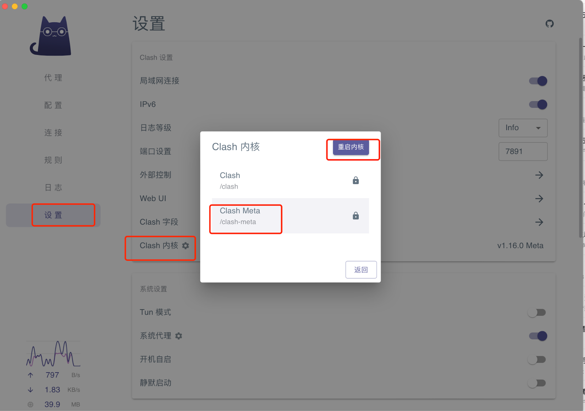Open 外部控制 arrow

point(539,175)
